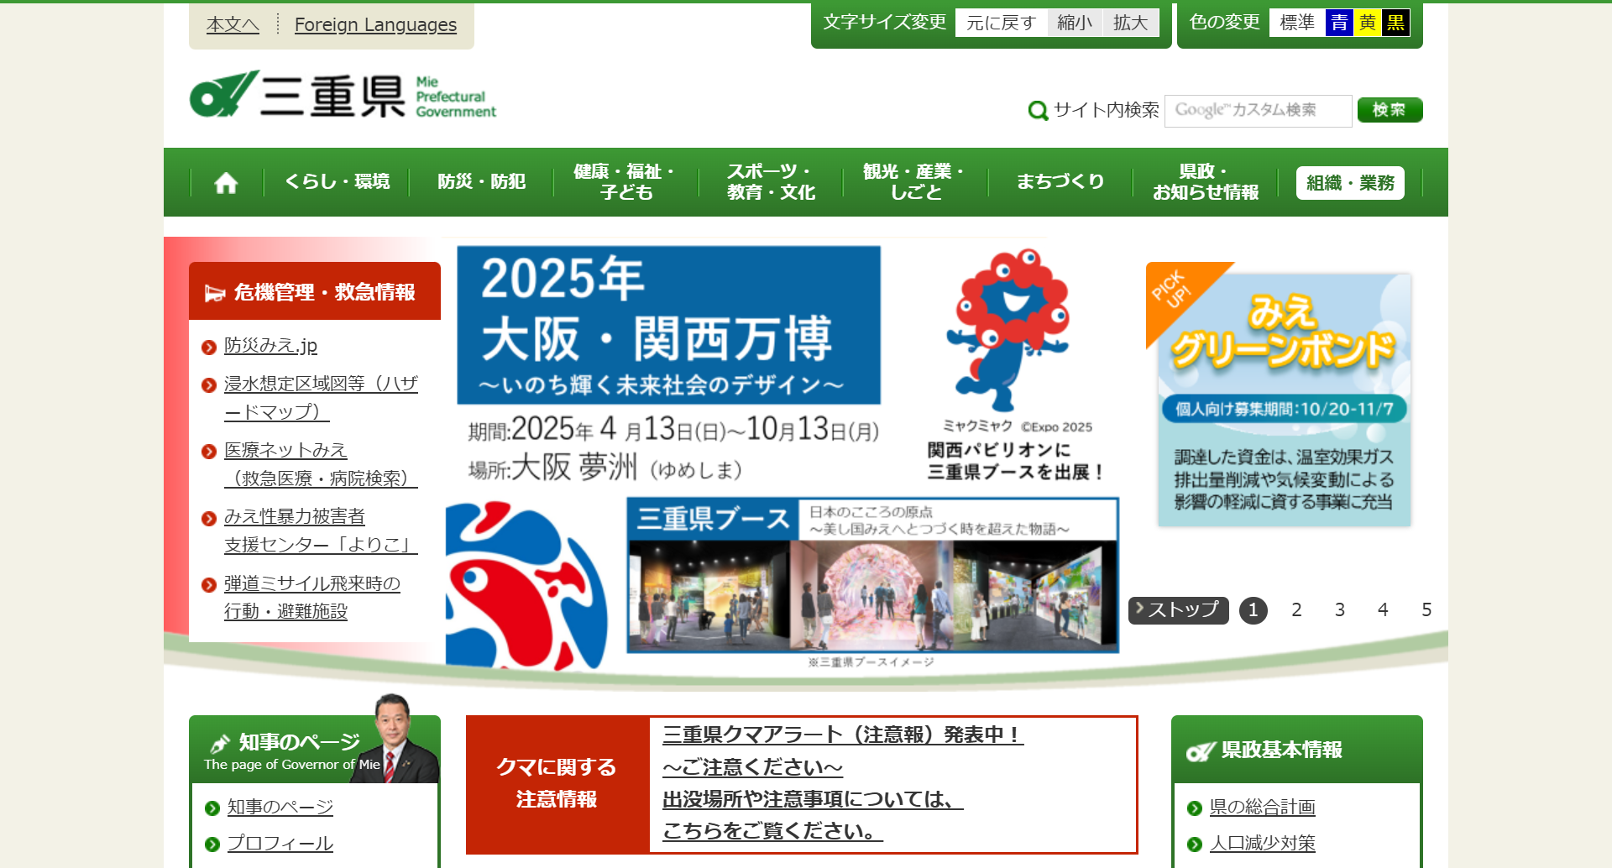Open the 防災・防犯 menu
This screenshot has height=868, width=1612.
(481, 182)
